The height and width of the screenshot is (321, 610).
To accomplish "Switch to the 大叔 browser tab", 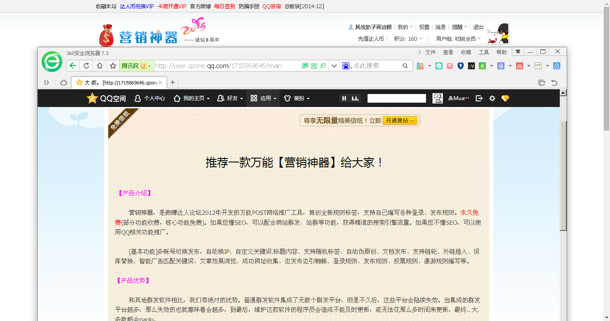I will (x=117, y=82).
